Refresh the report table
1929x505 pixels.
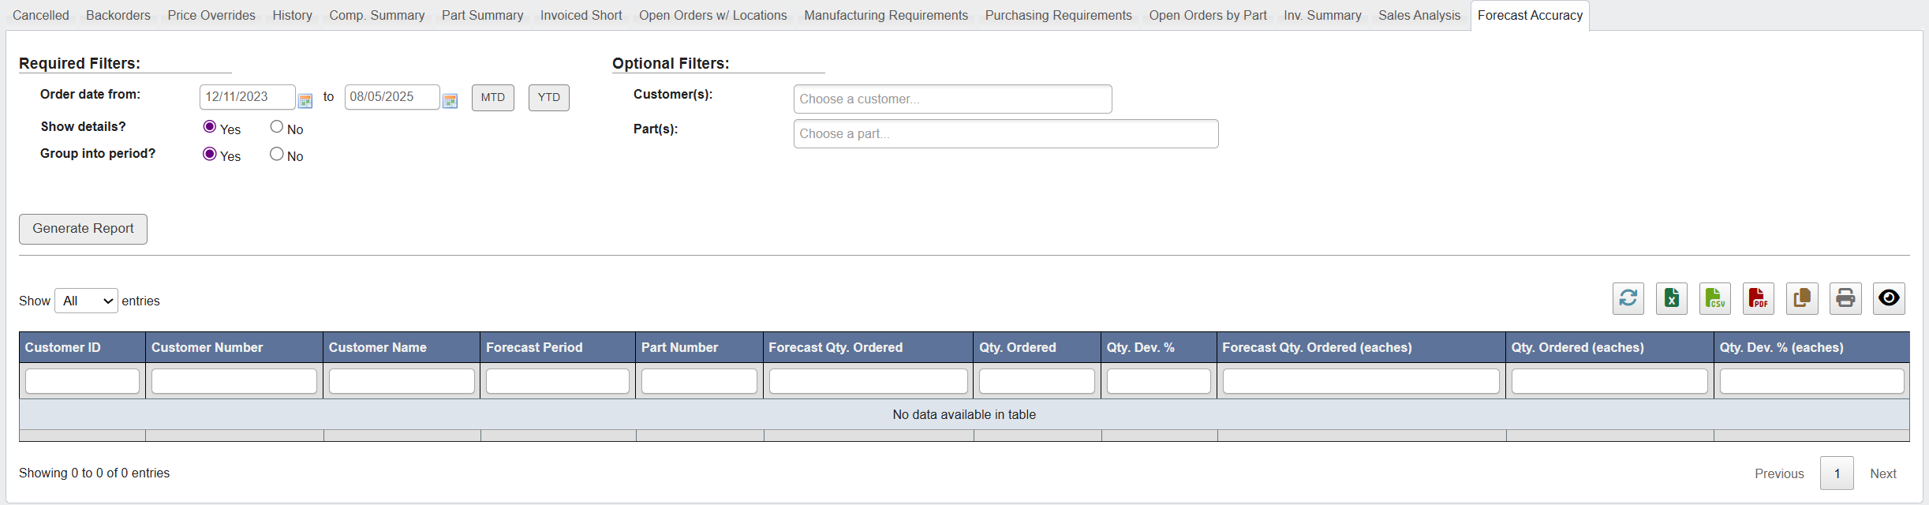tap(1628, 298)
